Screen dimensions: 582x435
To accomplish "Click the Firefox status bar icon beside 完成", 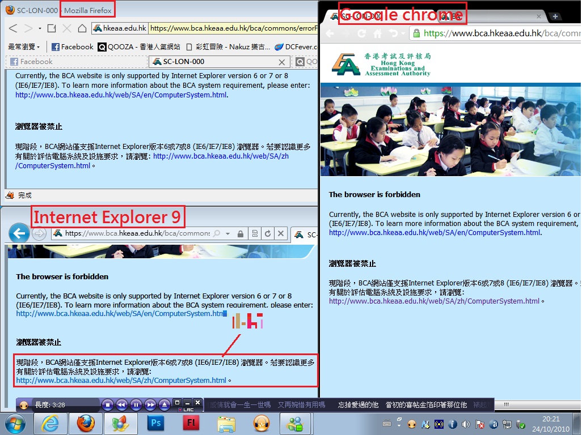I will (10, 195).
